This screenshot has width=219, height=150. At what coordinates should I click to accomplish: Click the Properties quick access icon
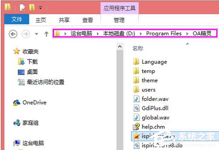(23, 8)
